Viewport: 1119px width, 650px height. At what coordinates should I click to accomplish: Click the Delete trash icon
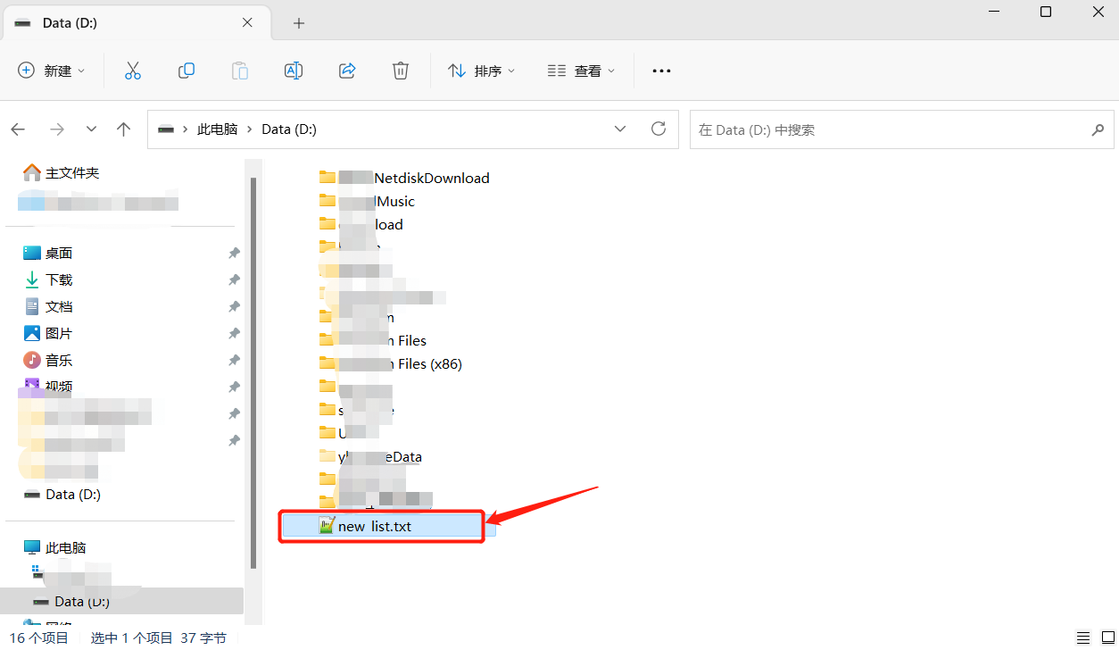[401, 71]
